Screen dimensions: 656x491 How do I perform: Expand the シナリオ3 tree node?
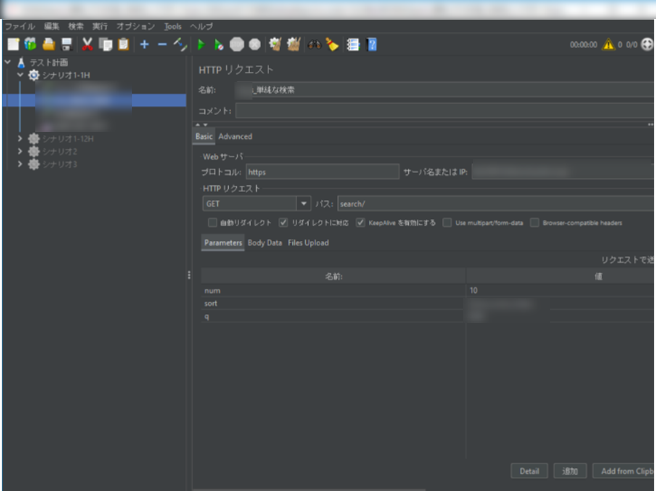click(x=20, y=164)
